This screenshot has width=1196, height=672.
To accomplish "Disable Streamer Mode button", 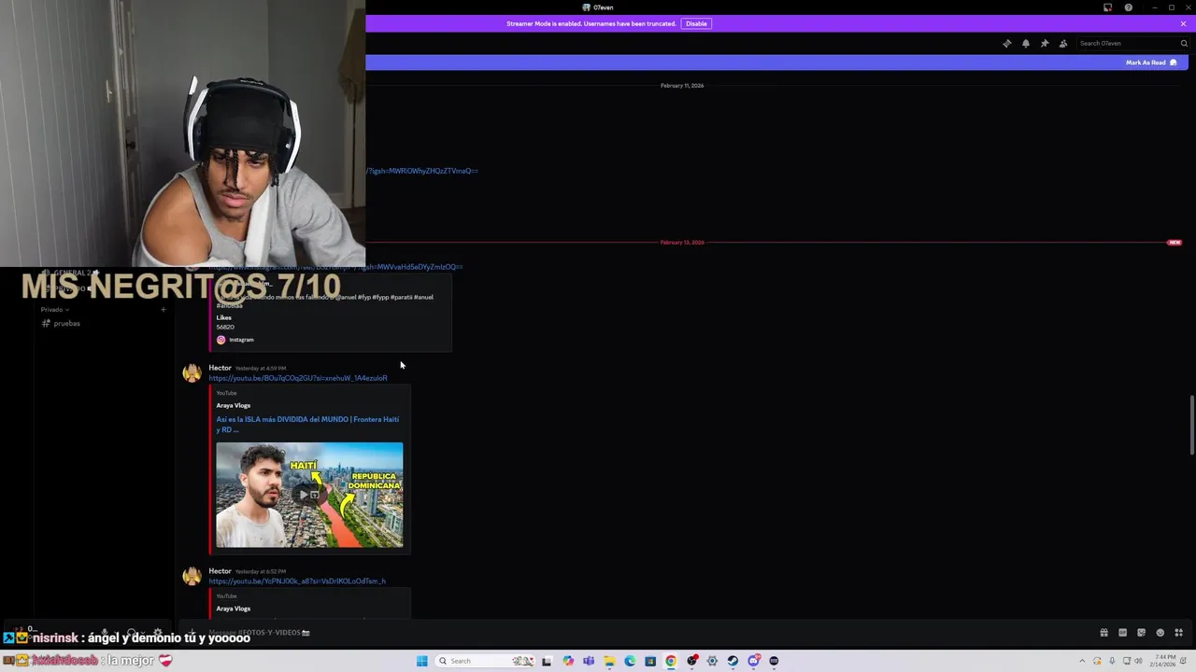I will [x=696, y=23].
